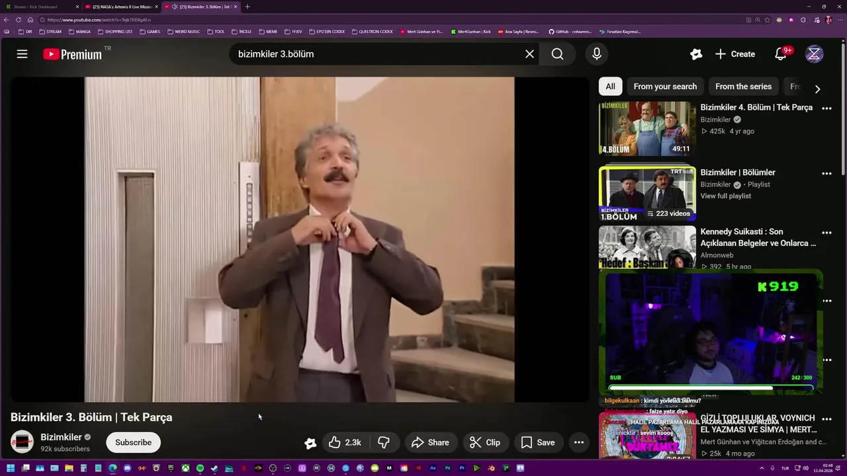Screen dimensions: 847x476
Task: Dislike the Bizimkiler 3. Bölüm video
Action: (x=383, y=442)
